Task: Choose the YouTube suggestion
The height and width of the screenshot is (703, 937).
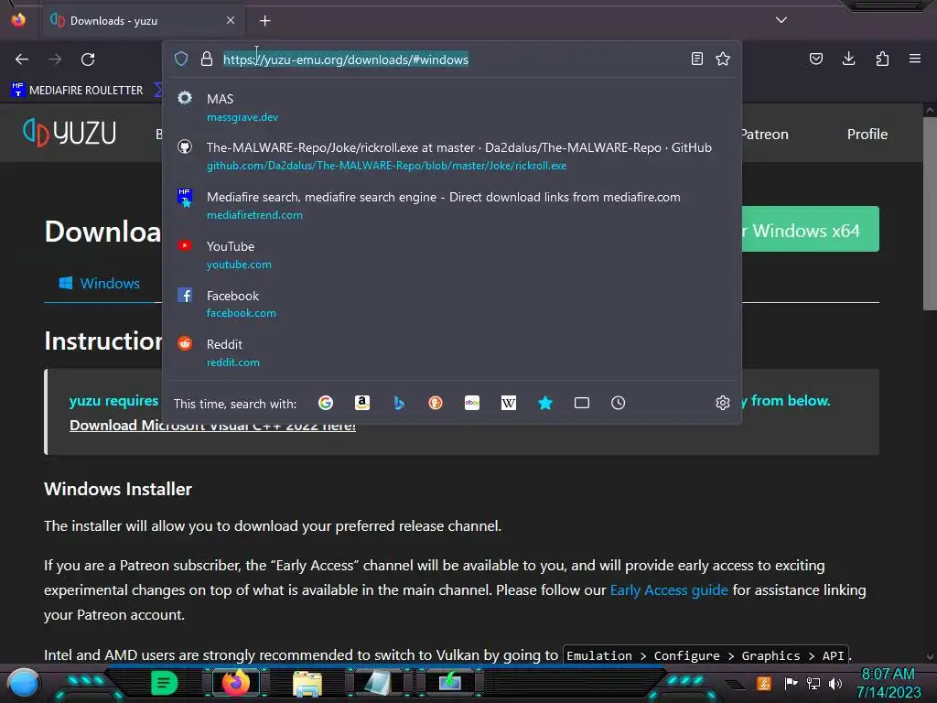Action: pos(452,254)
